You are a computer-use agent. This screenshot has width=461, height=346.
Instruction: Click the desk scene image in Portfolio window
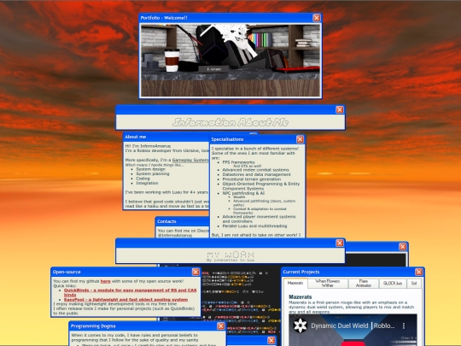point(230,61)
